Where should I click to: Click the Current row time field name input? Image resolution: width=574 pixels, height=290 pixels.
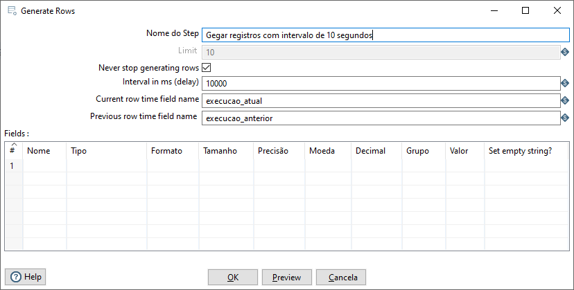point(381,100)
